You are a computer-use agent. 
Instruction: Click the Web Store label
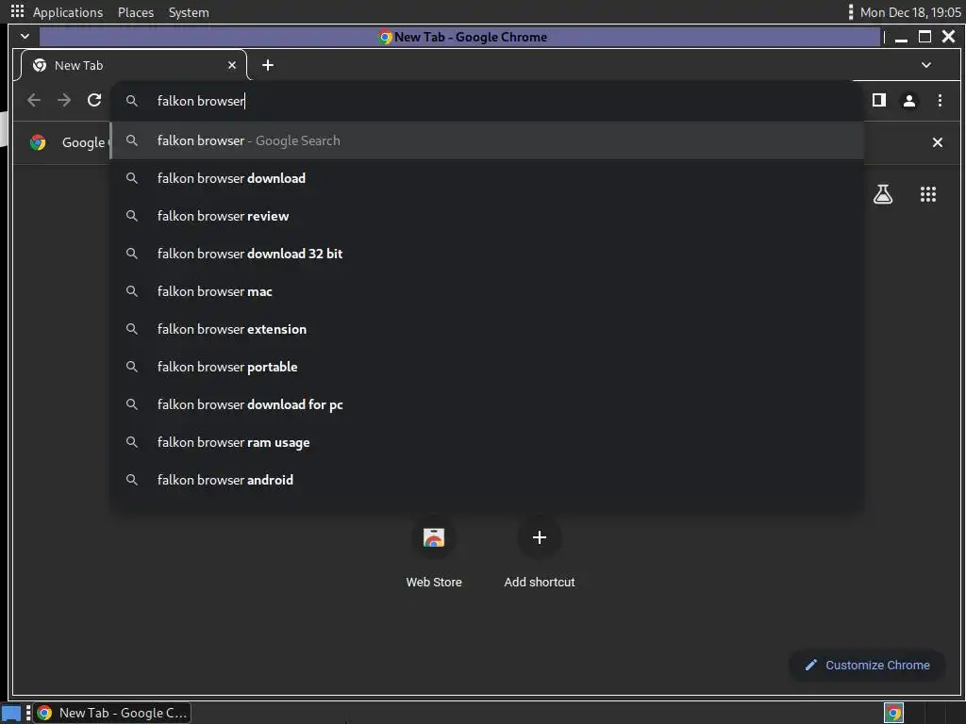(x=434, y=582)
